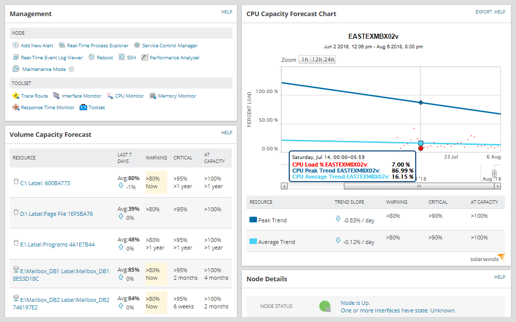
Task: Switch chart zoom to 24h
Action: [x=330, y=59]
